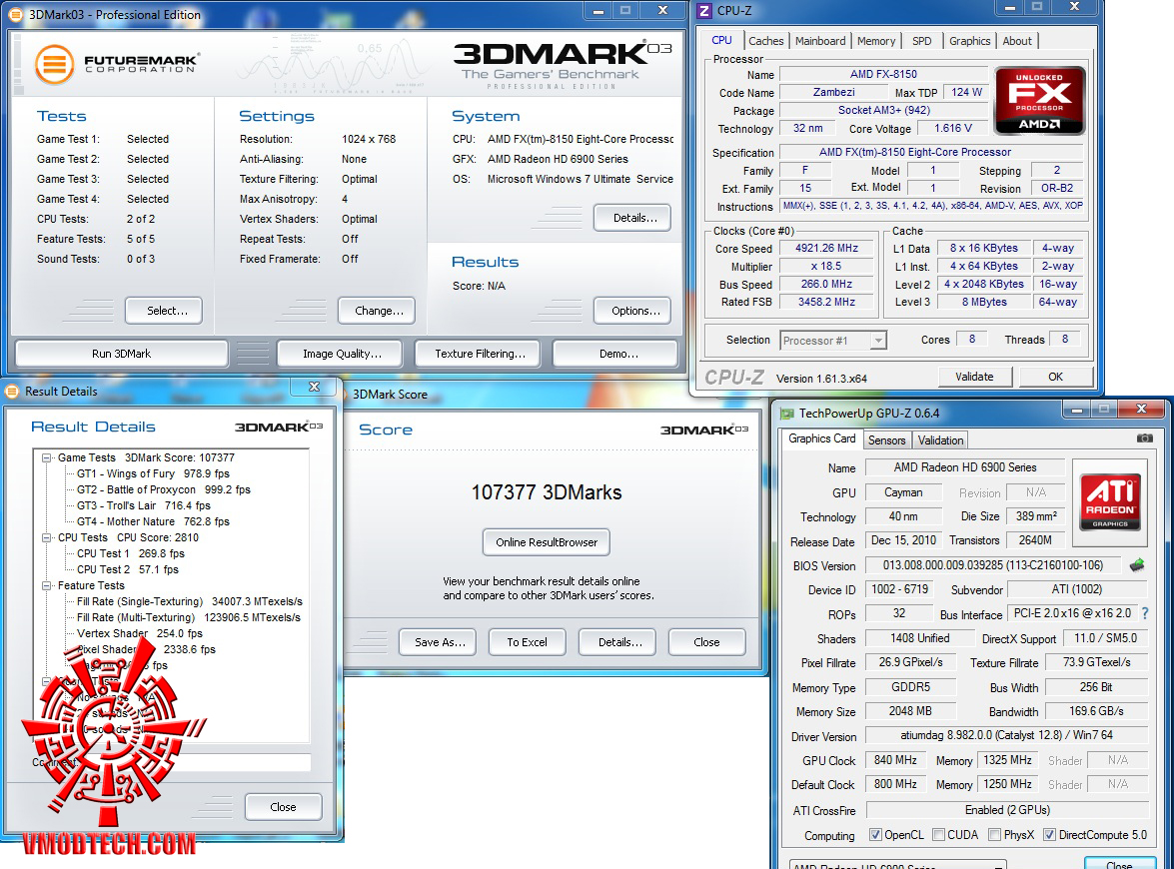Select Fill Rate (Multi-Texturing) row

189,617
